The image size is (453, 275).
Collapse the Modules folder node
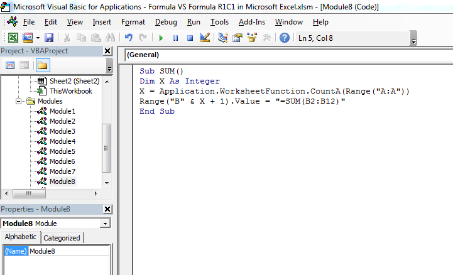(x=18, y=101)
